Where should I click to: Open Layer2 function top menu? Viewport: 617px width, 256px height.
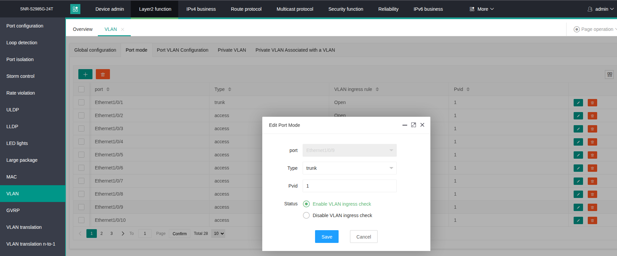155,9
